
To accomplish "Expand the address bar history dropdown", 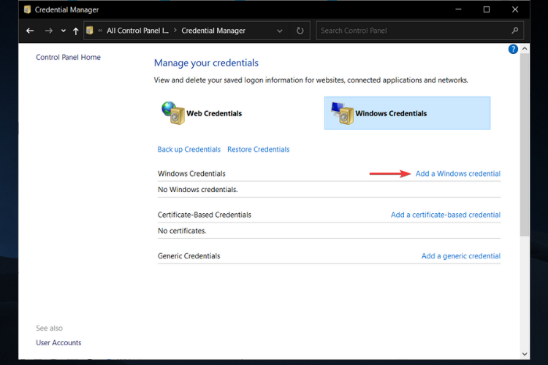I will [x=280, y=31].
